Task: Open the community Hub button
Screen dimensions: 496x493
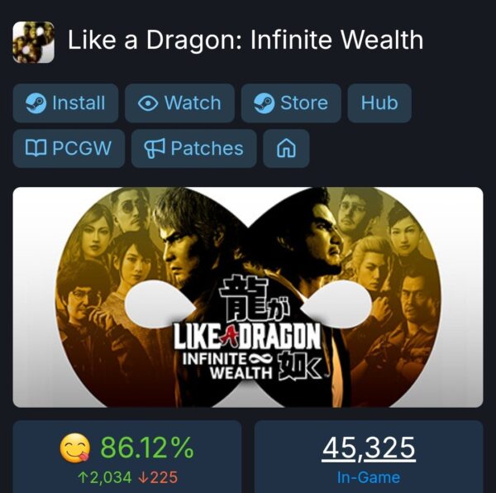Action: coord(379,103)
